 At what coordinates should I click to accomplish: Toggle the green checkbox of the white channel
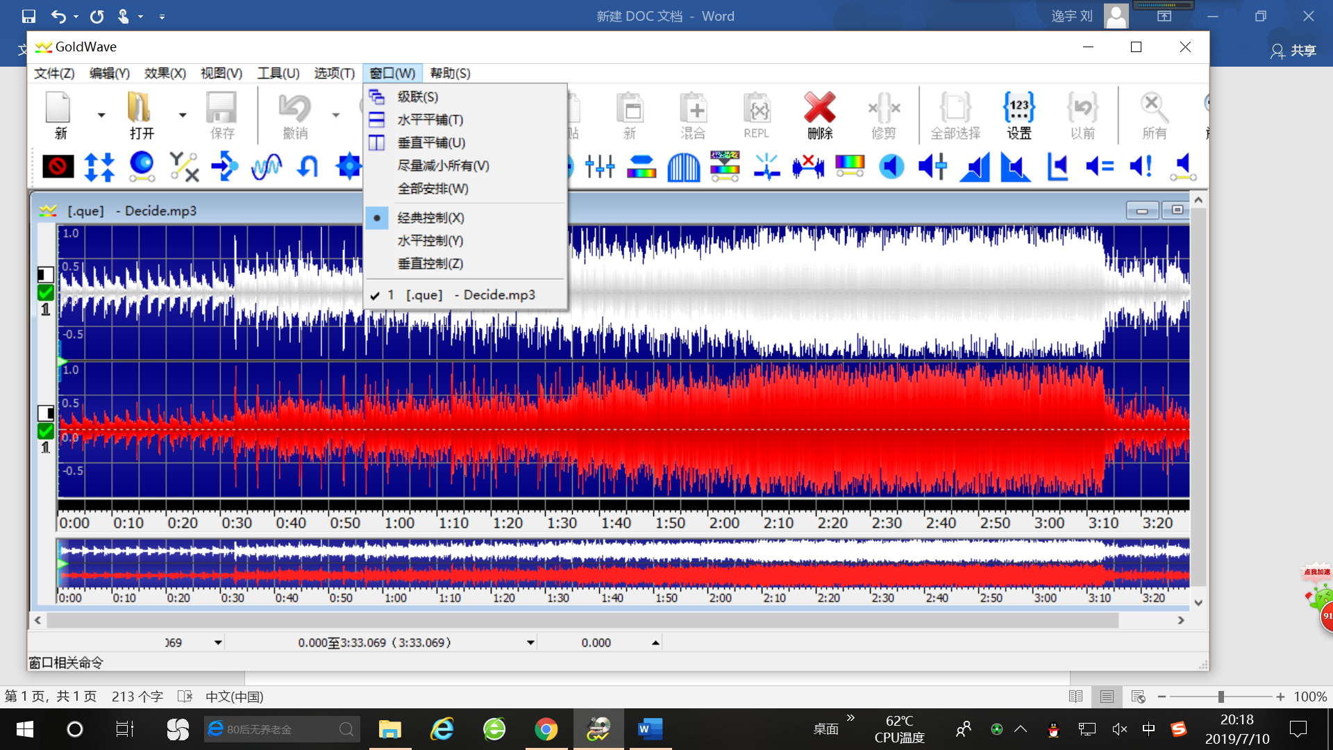pos(46,292)
